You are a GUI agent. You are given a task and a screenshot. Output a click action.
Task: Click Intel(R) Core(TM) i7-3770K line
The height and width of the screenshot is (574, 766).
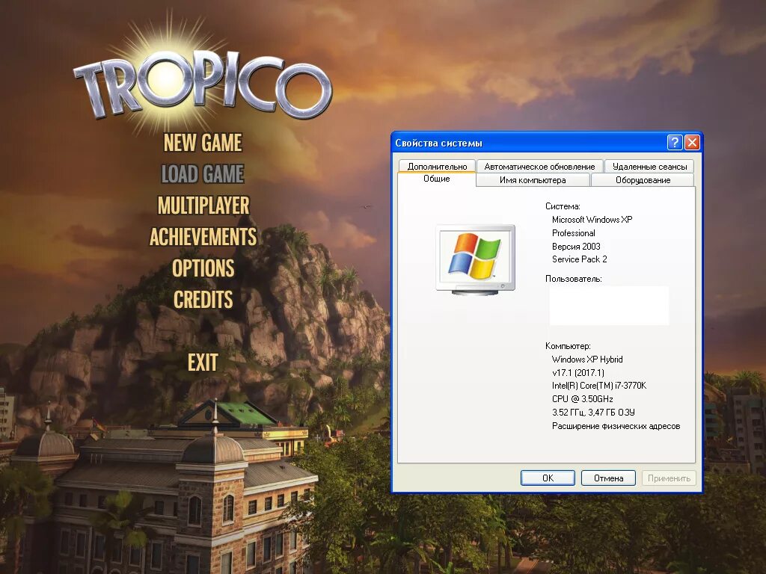[x=599, y=386]
